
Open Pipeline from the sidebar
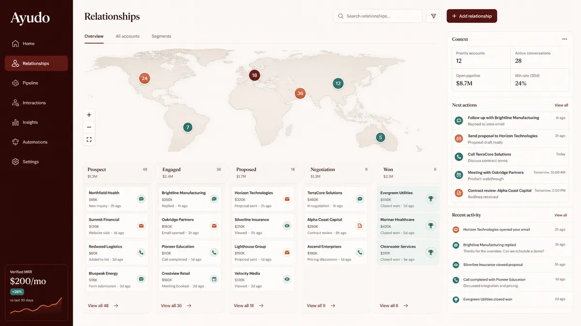[36, 83]
